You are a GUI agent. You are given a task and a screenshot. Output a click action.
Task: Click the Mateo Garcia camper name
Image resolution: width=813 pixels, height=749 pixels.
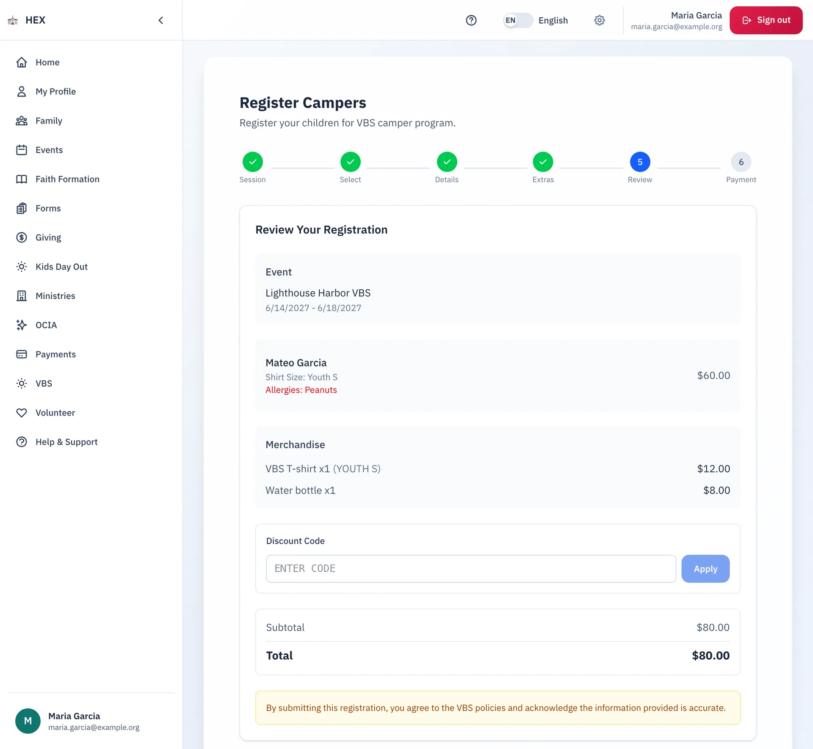296,363
